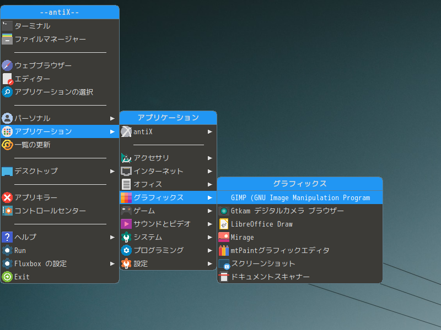This screenshot has height=330, width=441.
Task: Select the highlighted アプリケーション menu entry
Action: coord(60,131)
